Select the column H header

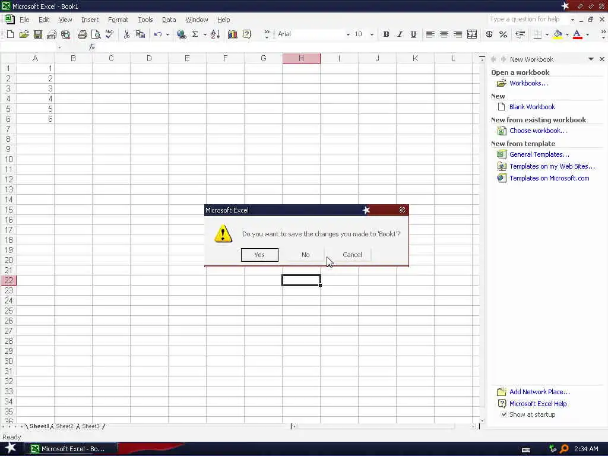click(x=301, y=58)
